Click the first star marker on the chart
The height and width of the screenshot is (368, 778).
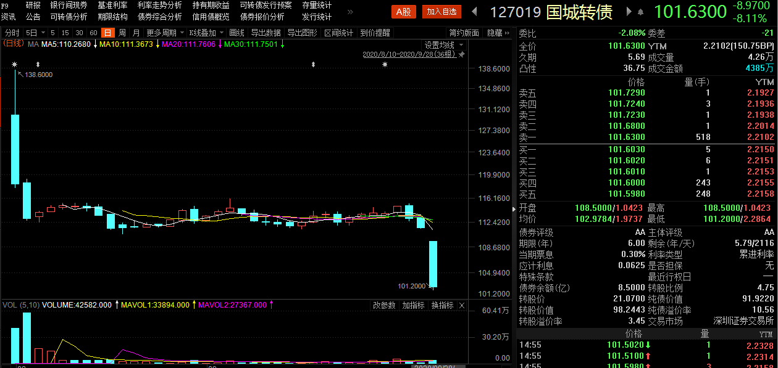15,64
